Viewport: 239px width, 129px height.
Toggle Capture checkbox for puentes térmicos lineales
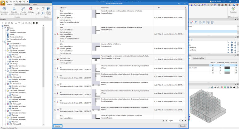213,68
